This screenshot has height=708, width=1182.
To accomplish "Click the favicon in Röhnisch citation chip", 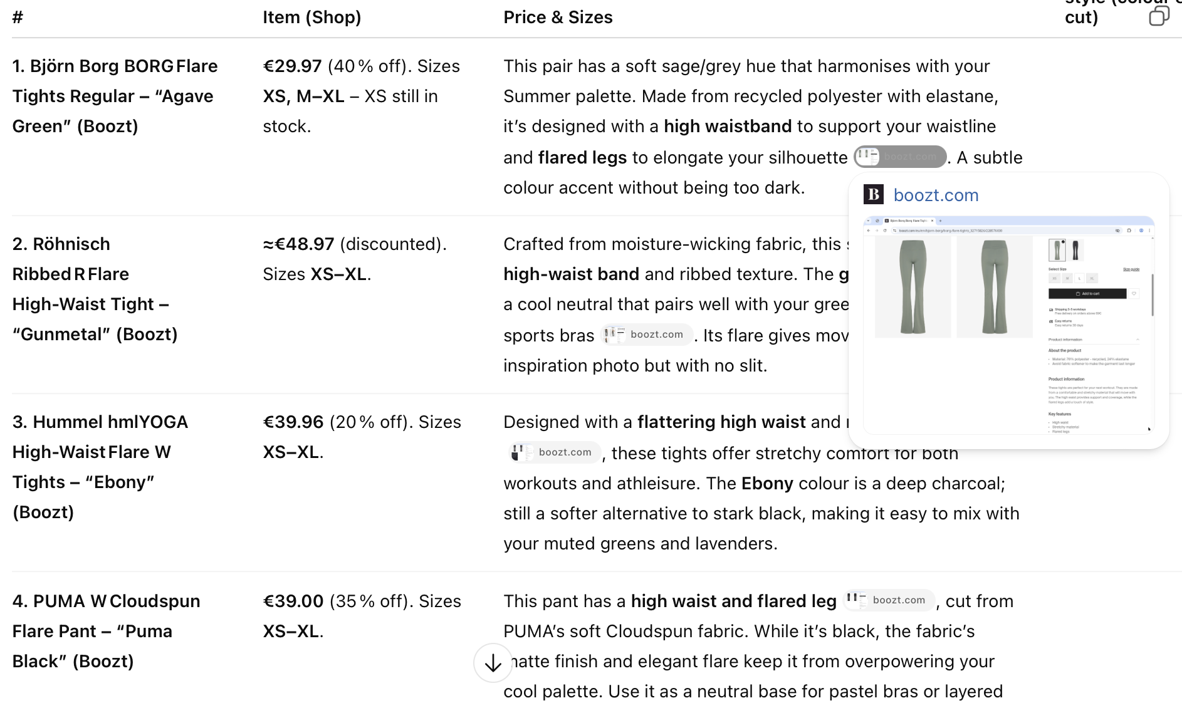I will pyautogui.click(x=615, y=335).
